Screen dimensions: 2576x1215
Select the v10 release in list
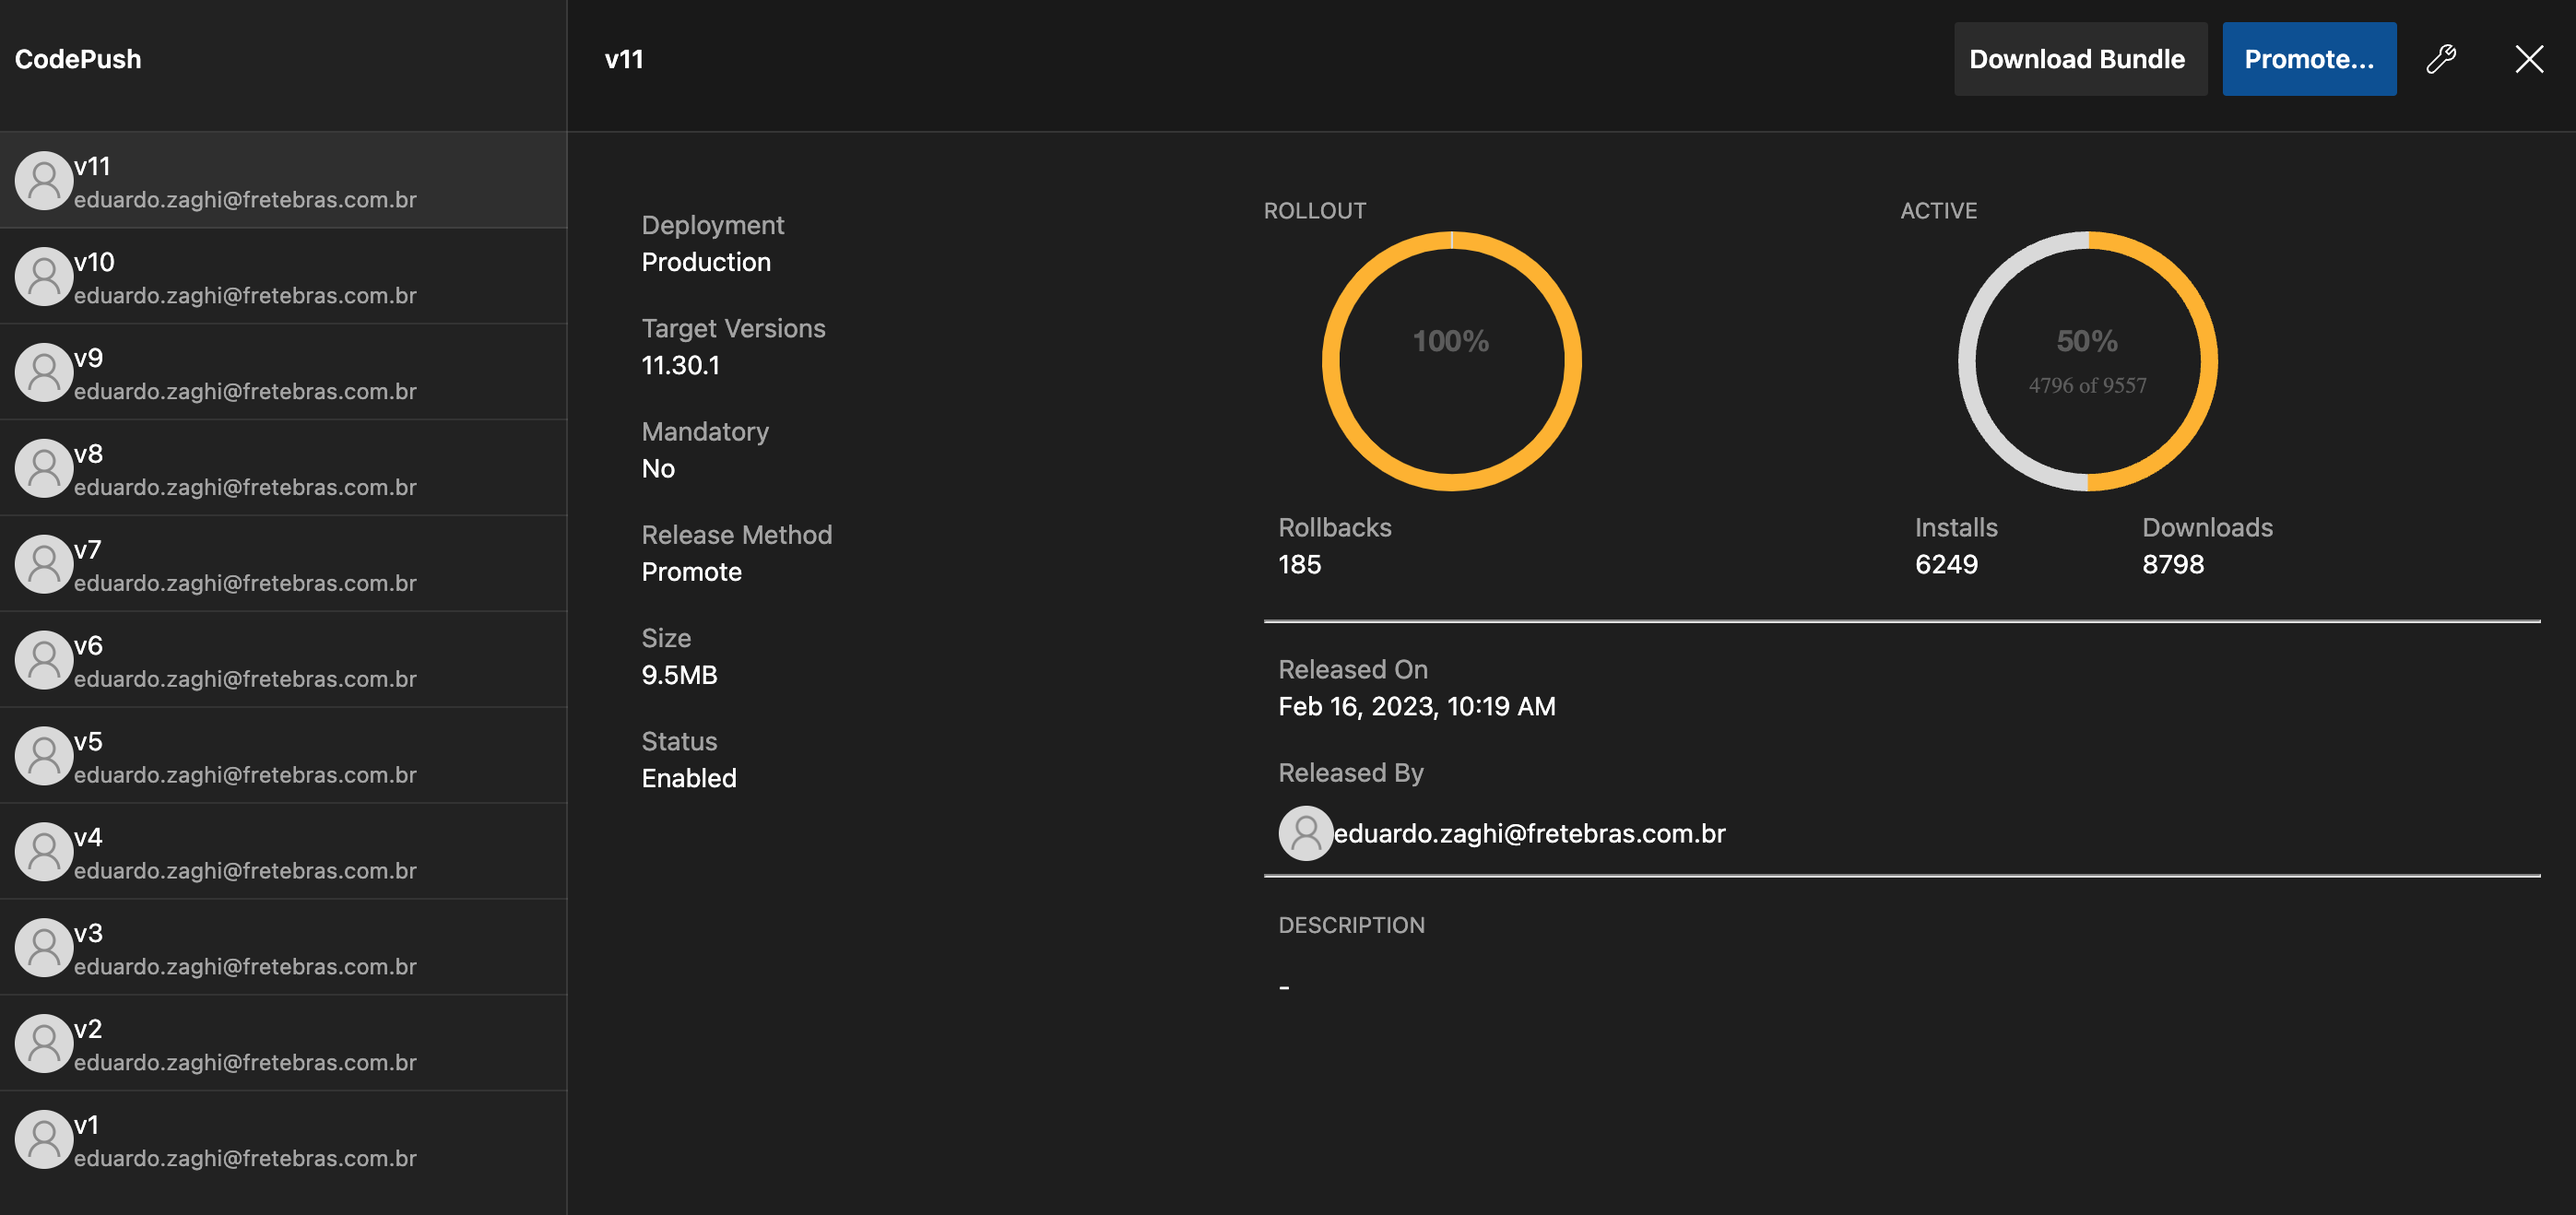click(x=283, y=277)
